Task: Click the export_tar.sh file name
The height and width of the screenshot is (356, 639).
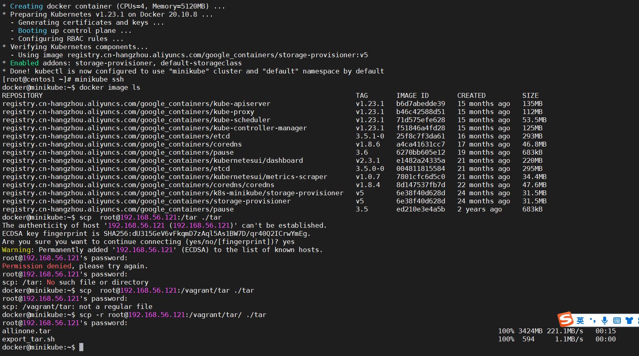Action: tap(28, 339)
